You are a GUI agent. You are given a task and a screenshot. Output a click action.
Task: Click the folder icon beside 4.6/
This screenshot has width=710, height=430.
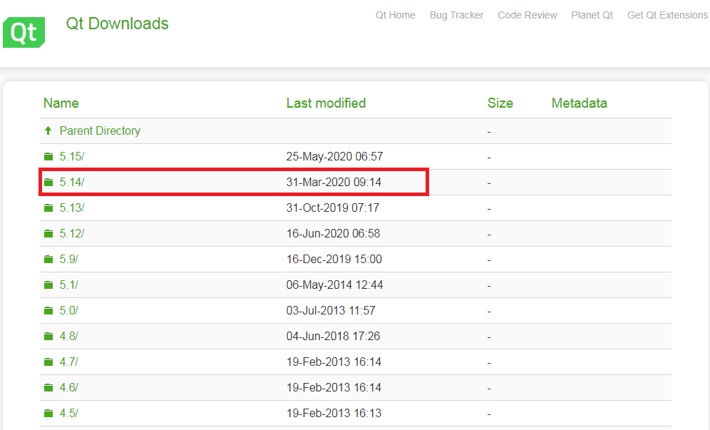pyautogui.click(x=48, y=387)
